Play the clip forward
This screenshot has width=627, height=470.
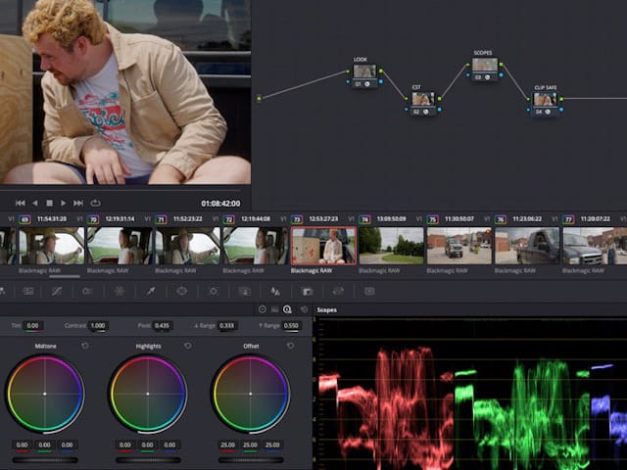[63, 204]
